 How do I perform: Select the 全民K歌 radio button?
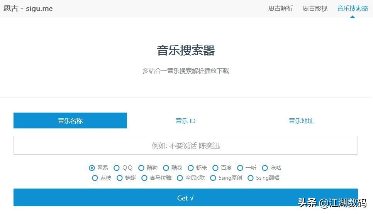180,178
